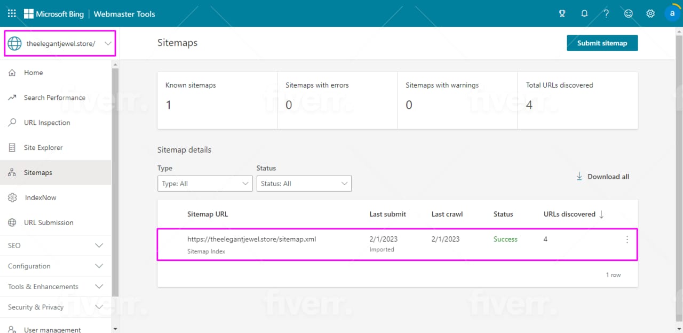Click the download arrow icon
The width and height of the screenshot is (683, 333).
[579, 177]
